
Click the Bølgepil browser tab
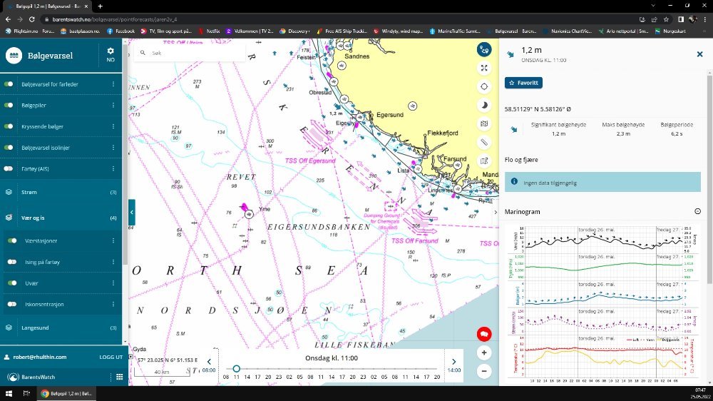(x=47, y=6)
